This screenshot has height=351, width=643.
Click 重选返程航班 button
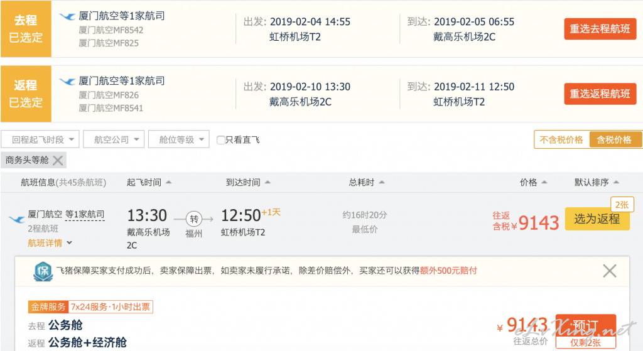pos(600,94)
